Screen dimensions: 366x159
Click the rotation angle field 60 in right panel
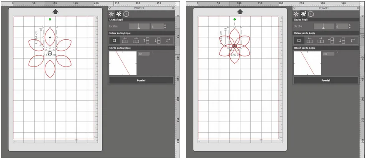[328, 54]
